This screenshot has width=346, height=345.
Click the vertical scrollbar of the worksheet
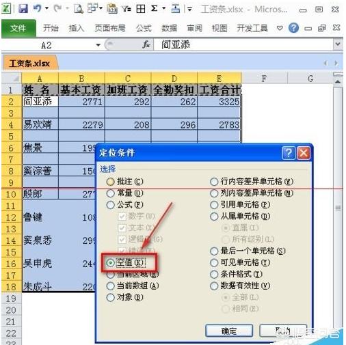pos(338,208)
